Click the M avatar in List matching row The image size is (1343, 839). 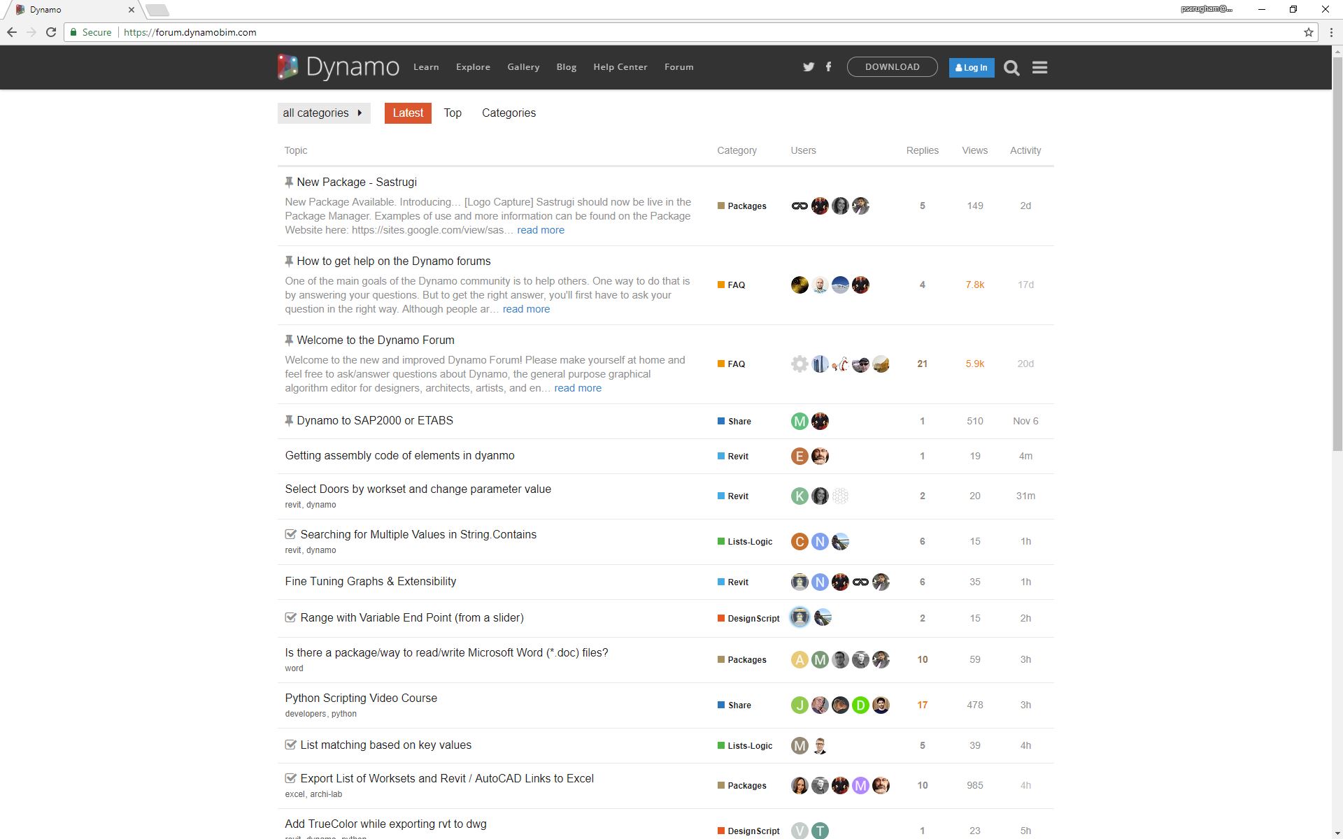click(800, 745)
